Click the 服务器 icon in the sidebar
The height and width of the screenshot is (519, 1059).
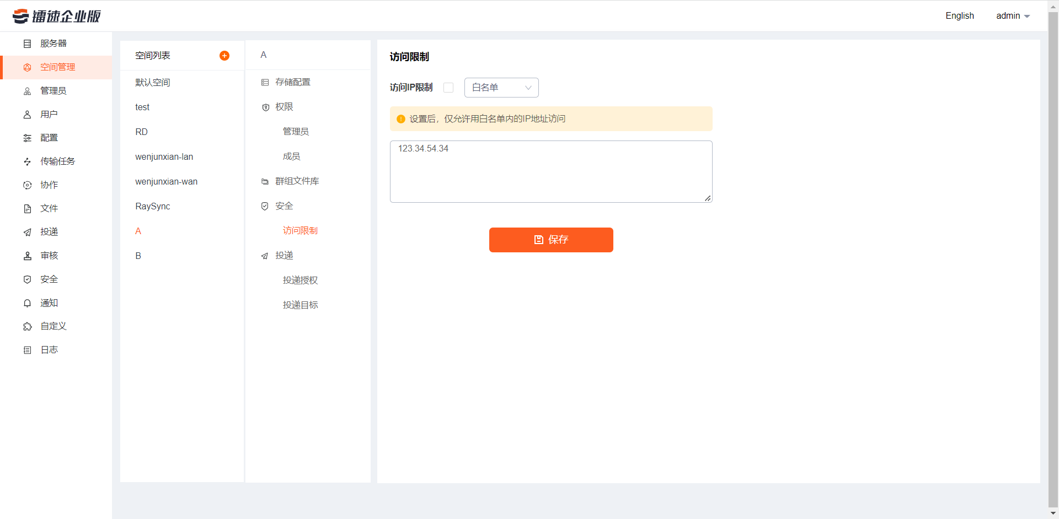pos(27,44)
